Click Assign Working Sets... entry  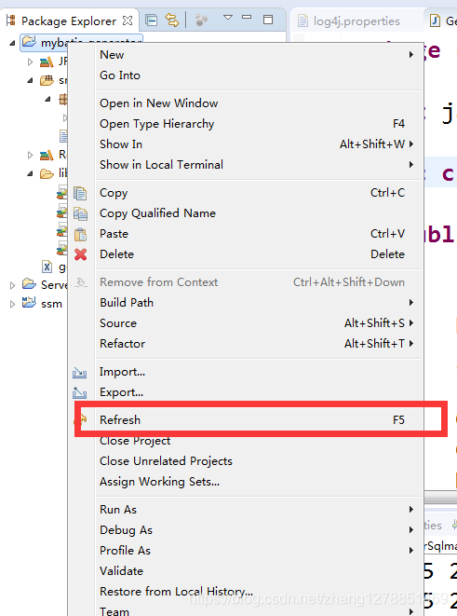pyautogui.click(x=259, y=482)
